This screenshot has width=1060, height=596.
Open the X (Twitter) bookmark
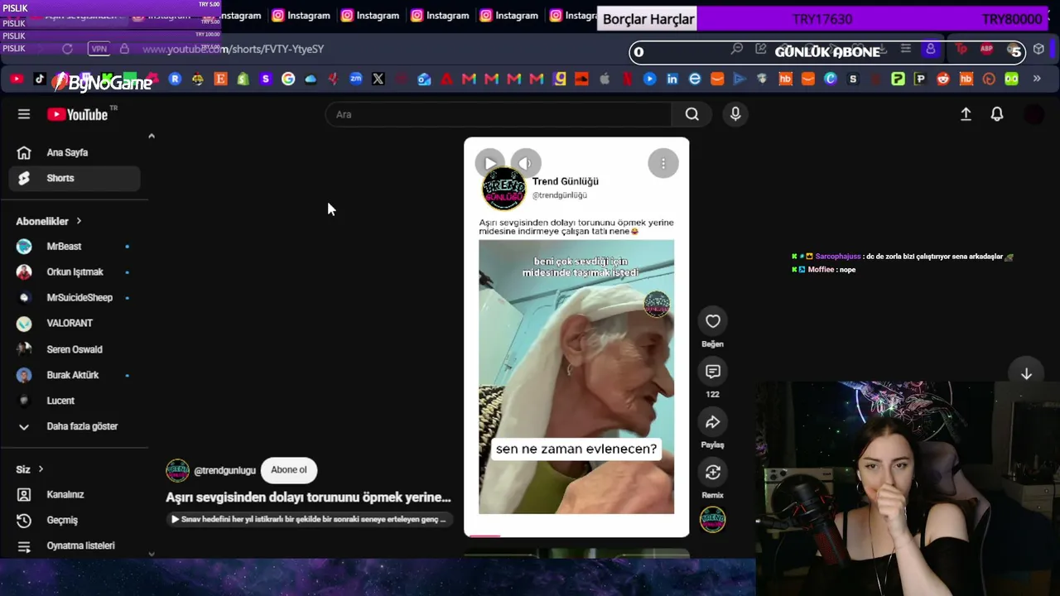(378, 79)
